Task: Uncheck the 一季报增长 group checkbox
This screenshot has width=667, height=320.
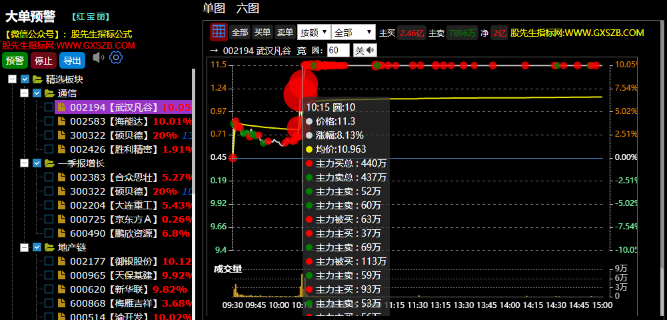Action: pyautogui.click(x=37, y=163)
